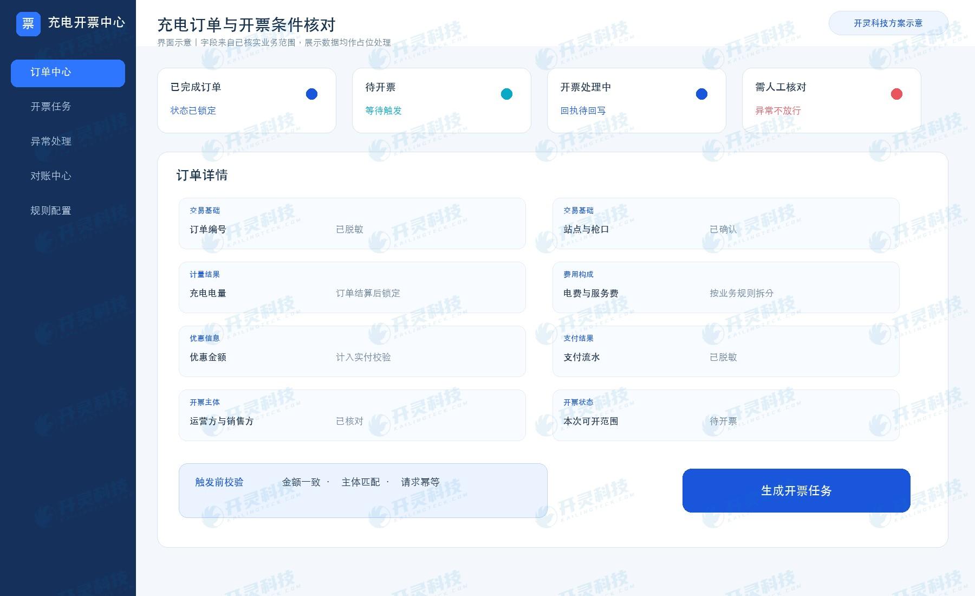The image size is (975, 596).
Task: Click the 生成开票任务 button
Action: click(x=796, y=490)
